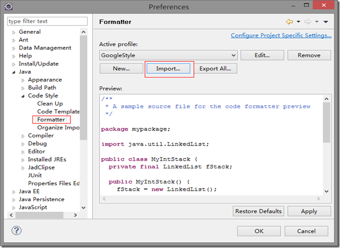The width and height of the screenshot is (340, 248).
Task: Open the Active profile GoogleStyle dropdown
Action: (x=233, y=55)
